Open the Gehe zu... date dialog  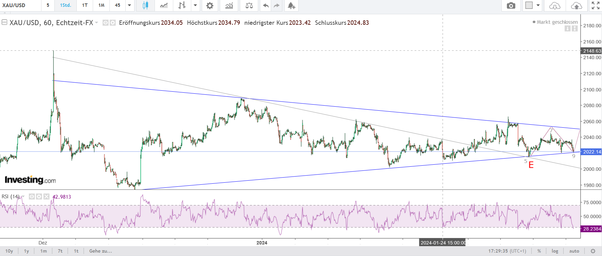[x=101, y=251]
